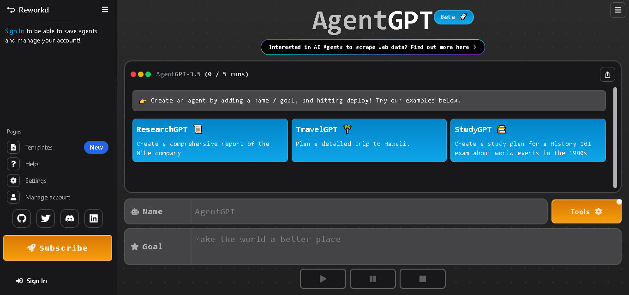Open the GitHub page via sidebar icon
Screen dimensions: 629x295
coord(21,218)
